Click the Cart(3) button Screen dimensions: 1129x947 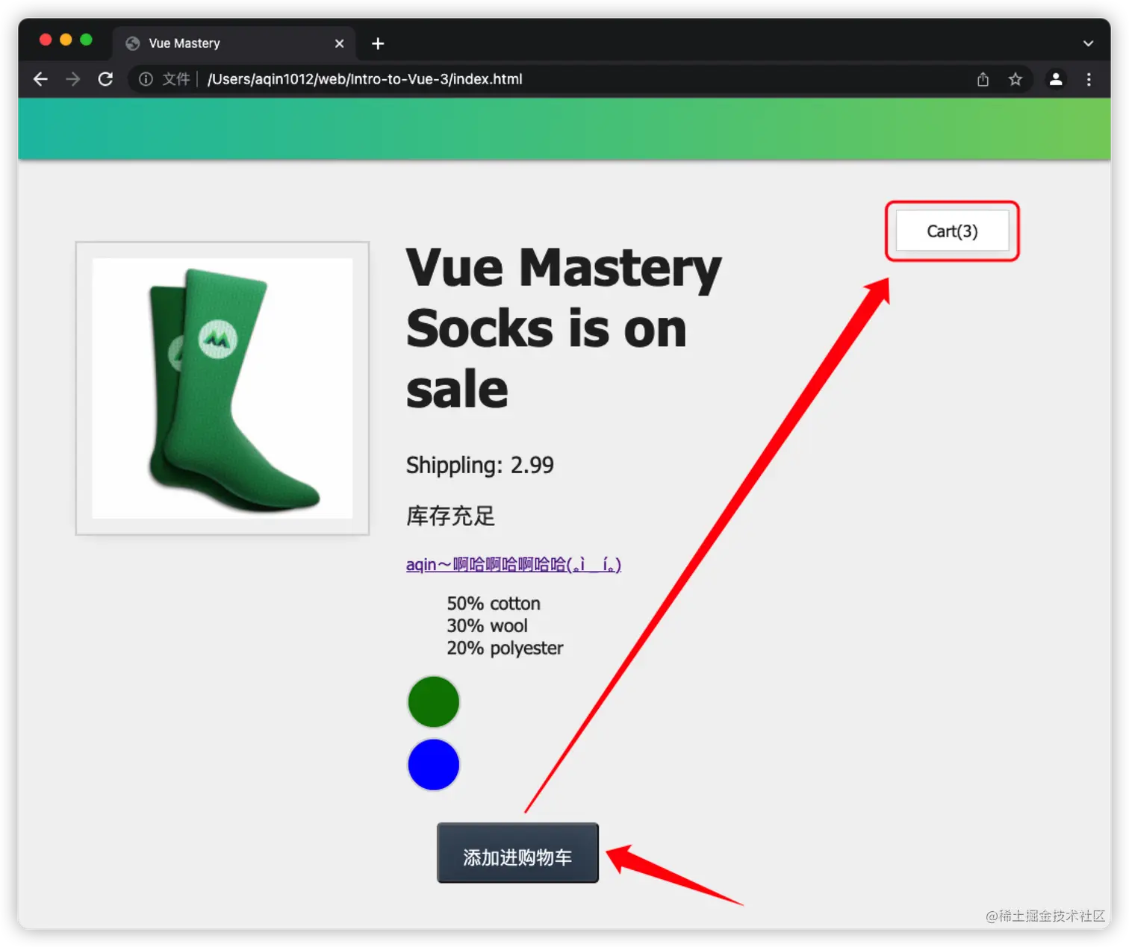point(952,231)
